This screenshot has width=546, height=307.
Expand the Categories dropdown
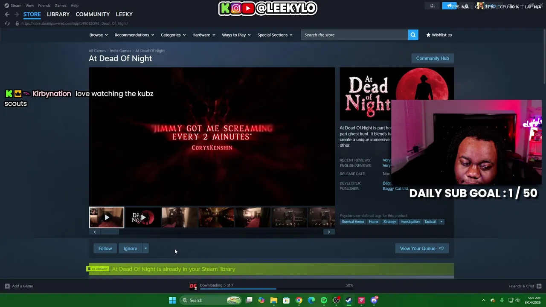coord(173,35)
